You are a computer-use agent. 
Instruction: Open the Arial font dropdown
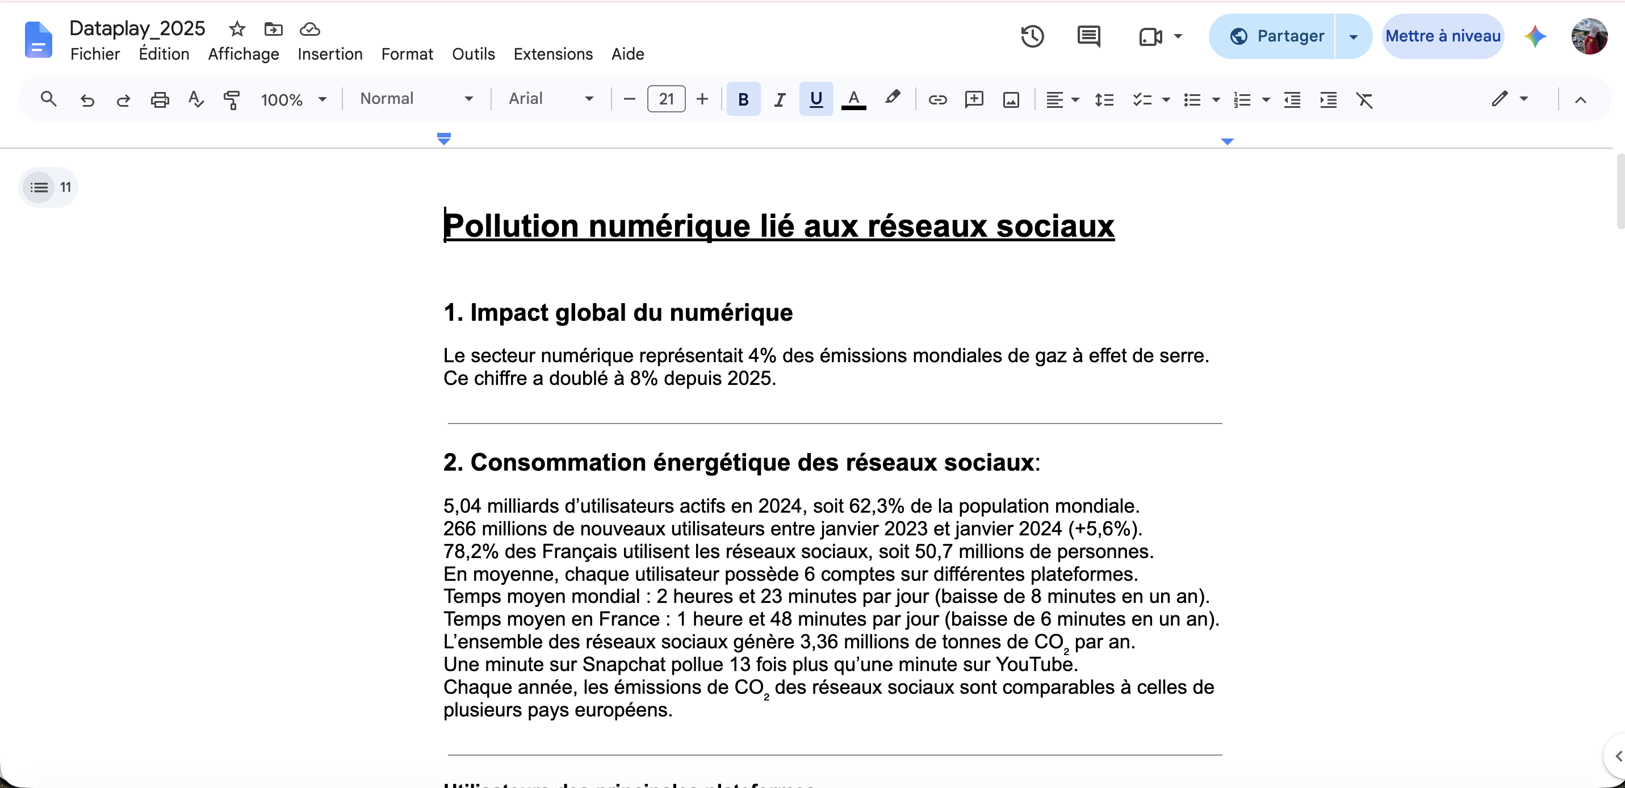(x=551, y=98)
